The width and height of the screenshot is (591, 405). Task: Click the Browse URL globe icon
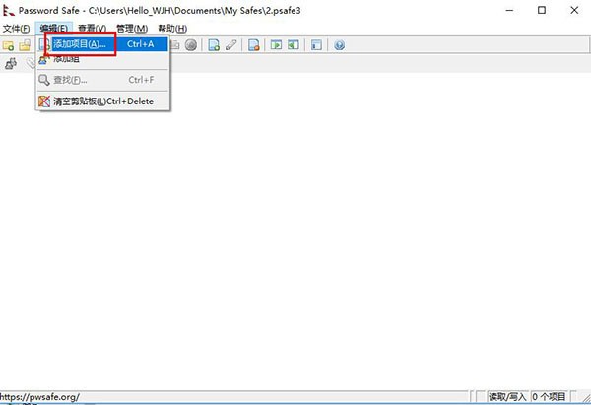click(190, 45)
